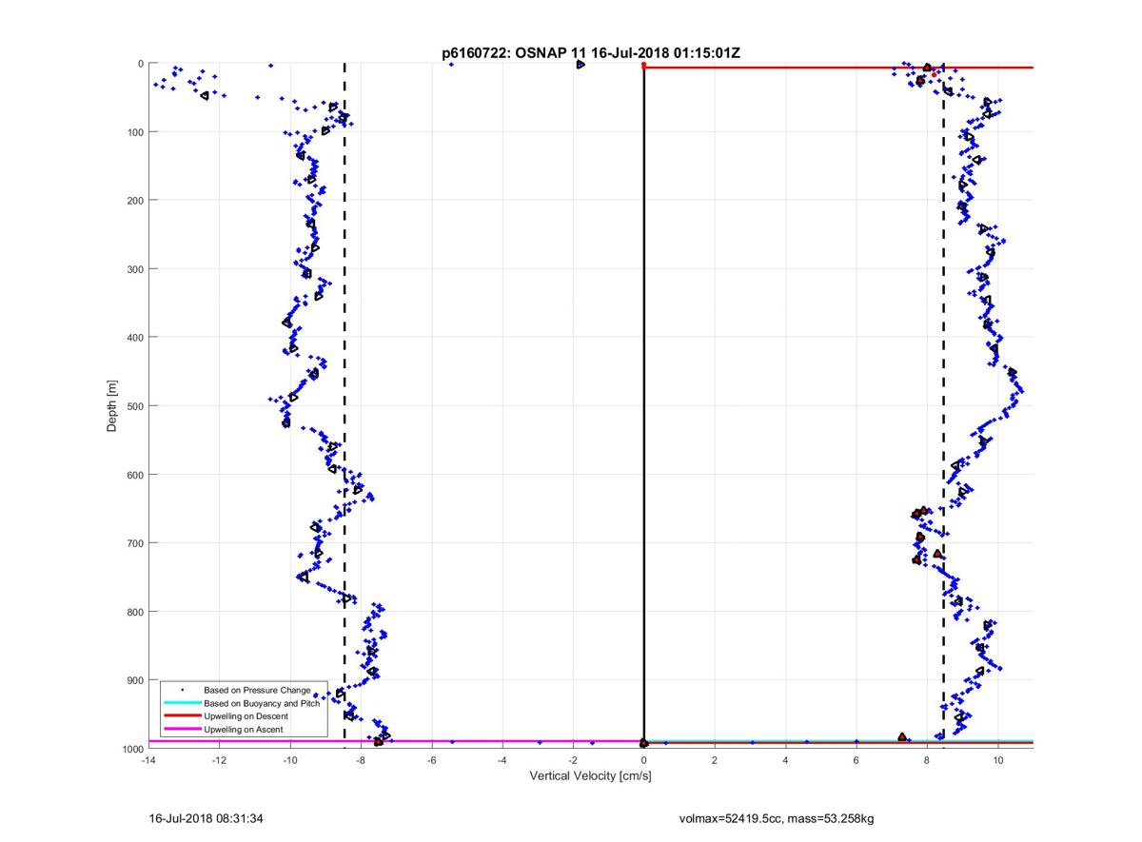1142x842 pixels.
Task: Select legend entry Based on Pressure Change
Action: tap(257, 690)
